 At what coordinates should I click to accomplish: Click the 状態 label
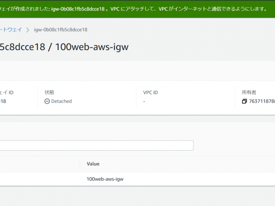(49, 92)
